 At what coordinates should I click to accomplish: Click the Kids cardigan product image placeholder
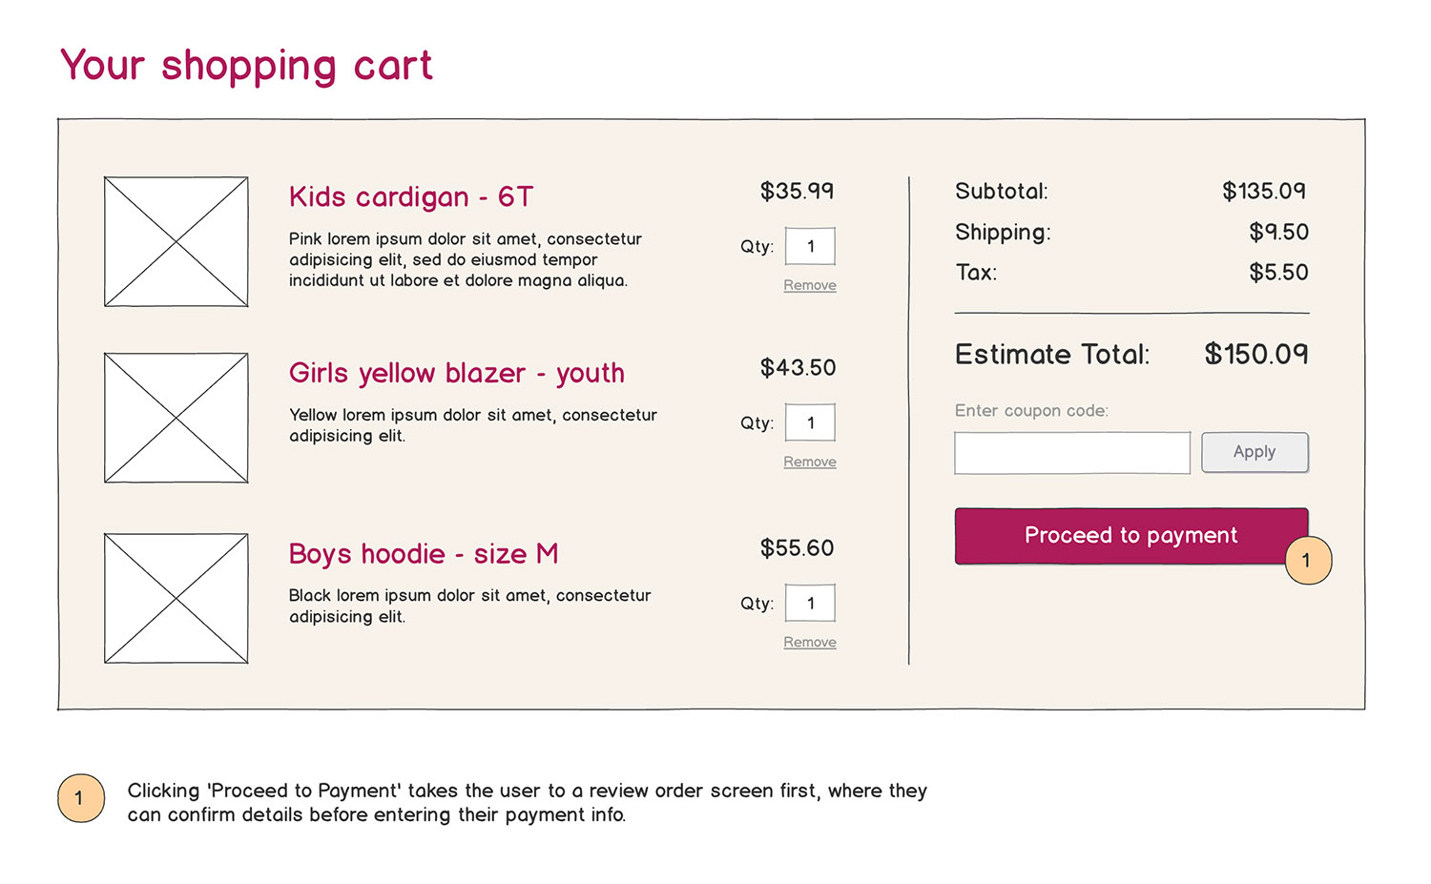pos(176,241)
